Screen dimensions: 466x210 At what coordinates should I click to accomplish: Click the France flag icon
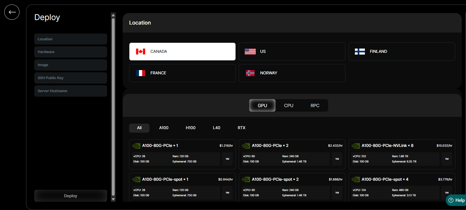(140, 73)
